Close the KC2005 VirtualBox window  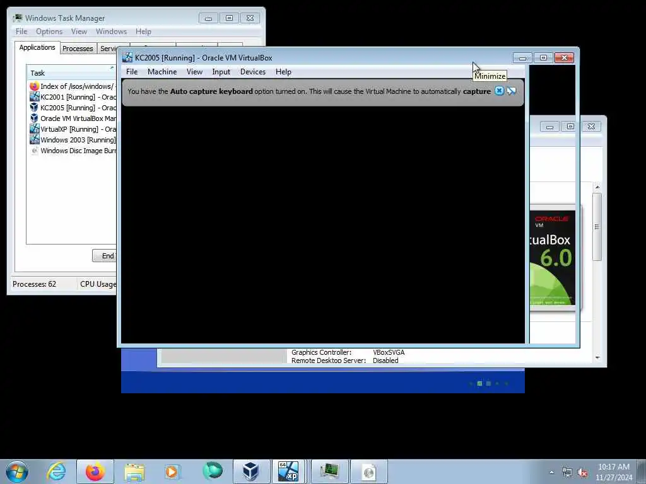click(564, 57)
